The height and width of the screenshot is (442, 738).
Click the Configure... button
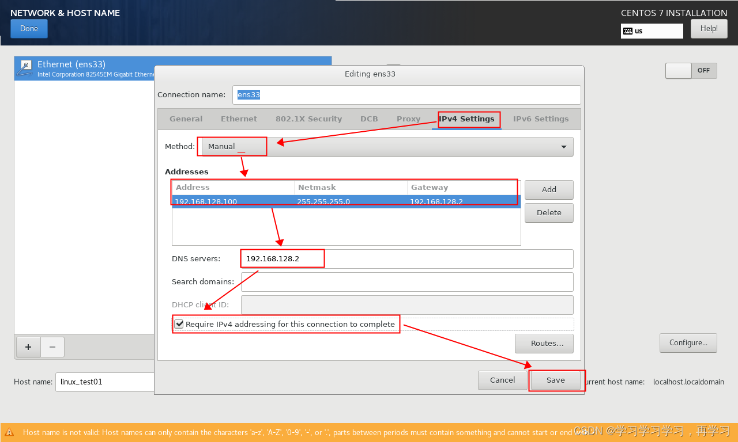coord(688,342)
